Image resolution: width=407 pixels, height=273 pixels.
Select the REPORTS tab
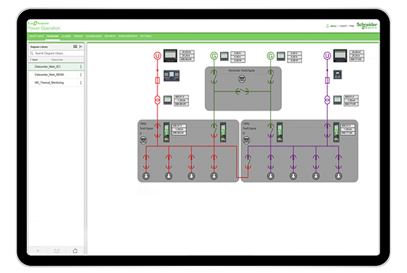[x=110, y=36]
